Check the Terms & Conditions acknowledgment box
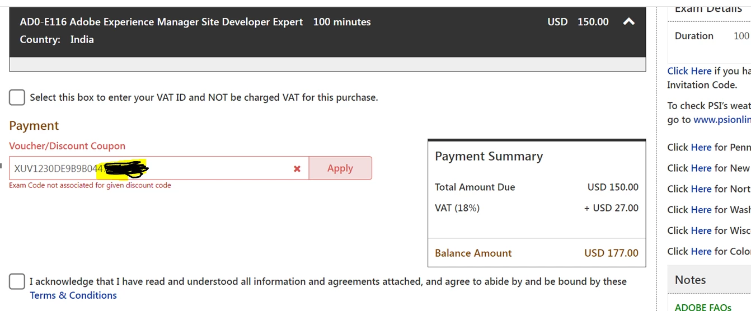 17,281
